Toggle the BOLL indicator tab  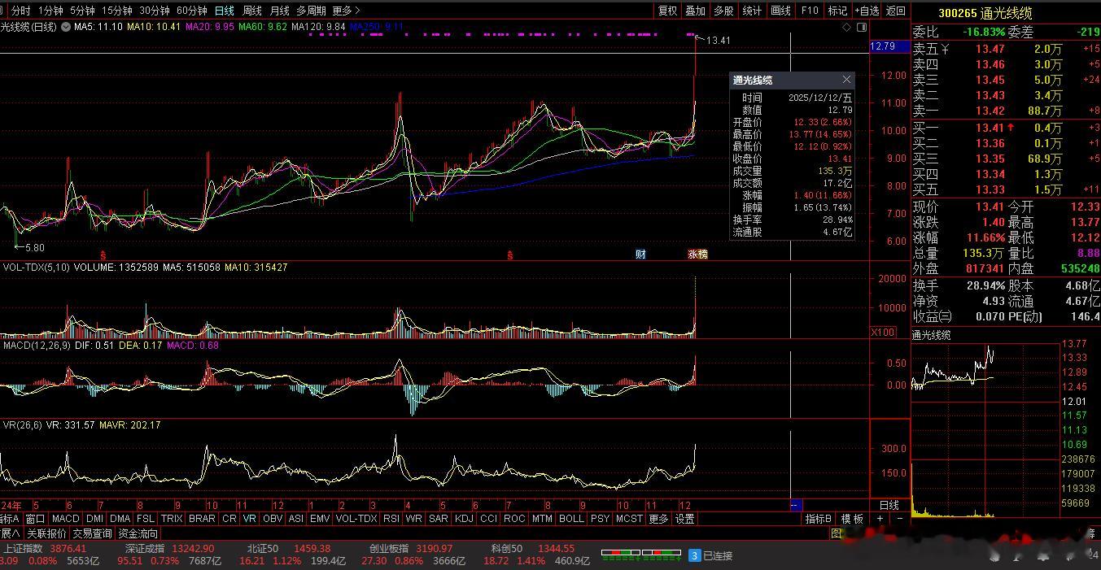571,519
